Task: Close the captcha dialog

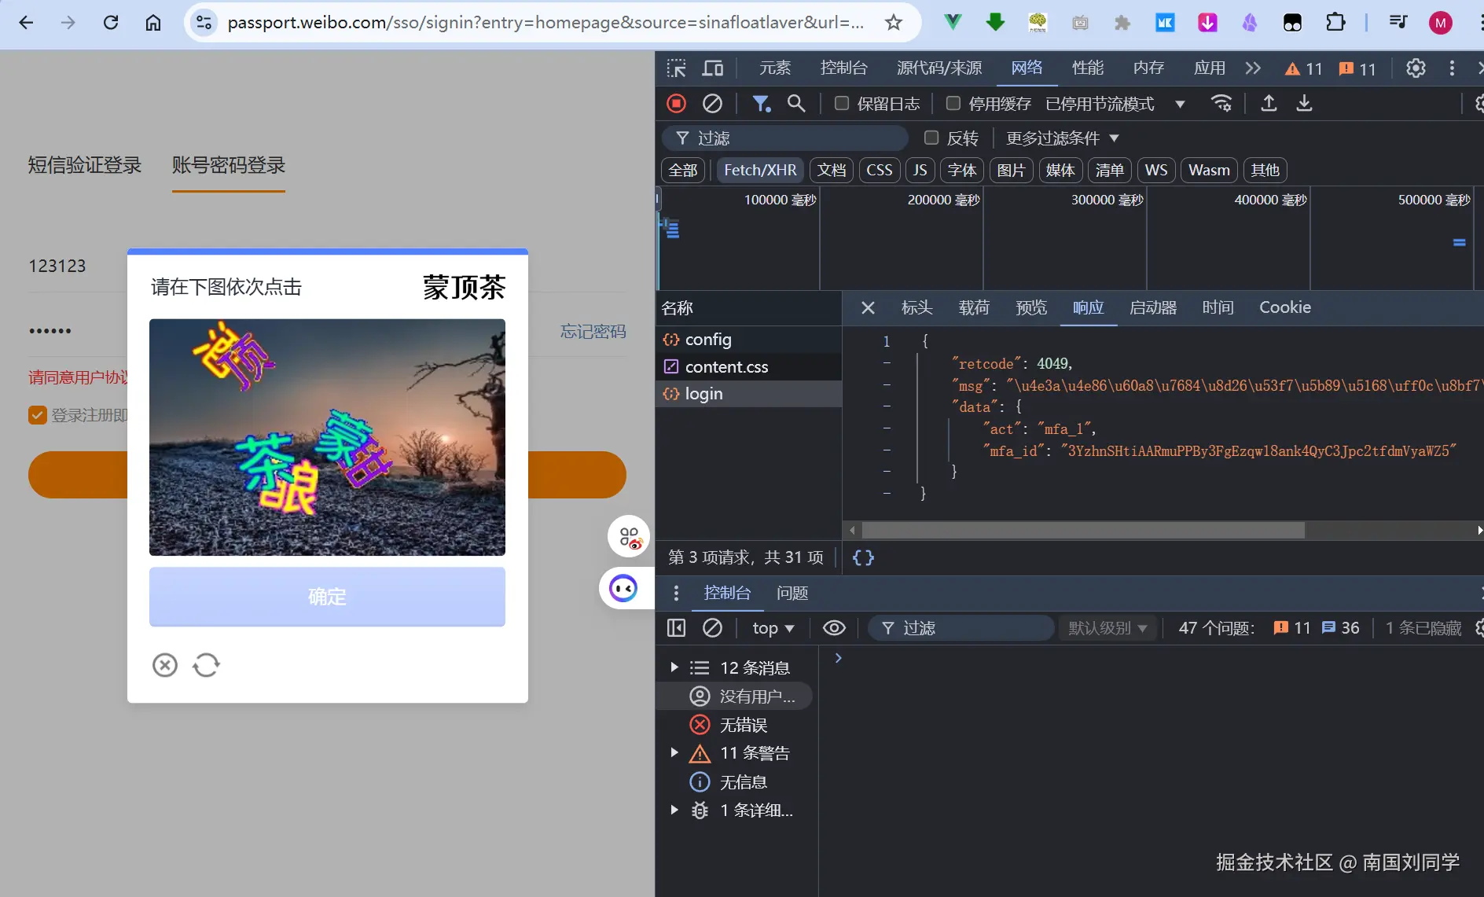Action: click(x=165, y=665)
